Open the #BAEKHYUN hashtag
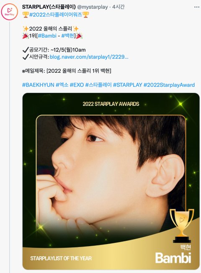The image size is (201, 273). coord(38,85)
